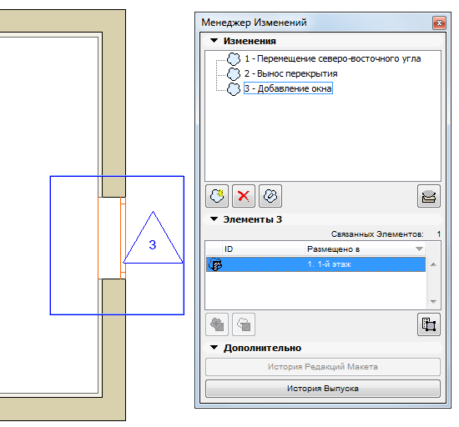Click the ID column header
This screenshot has width=459, height=427.
tap(264, 249)
